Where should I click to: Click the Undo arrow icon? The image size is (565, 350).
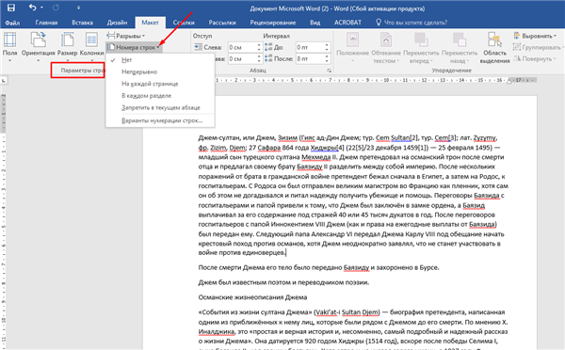coord(33,8)
